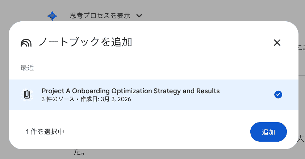Click the 1 件を選択中 status label

pyautogui.click(x=45, y=132)
